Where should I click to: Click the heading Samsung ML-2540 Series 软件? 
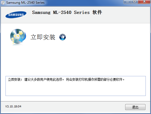pyautogui.click(x=67, y=12)
